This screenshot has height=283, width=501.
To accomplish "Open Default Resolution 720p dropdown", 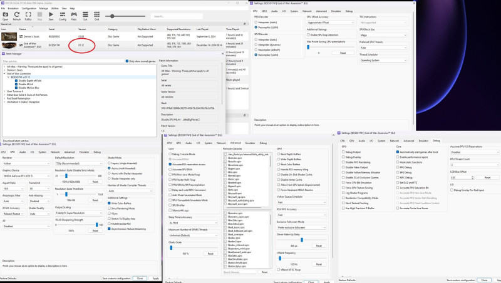I will 79,163.
